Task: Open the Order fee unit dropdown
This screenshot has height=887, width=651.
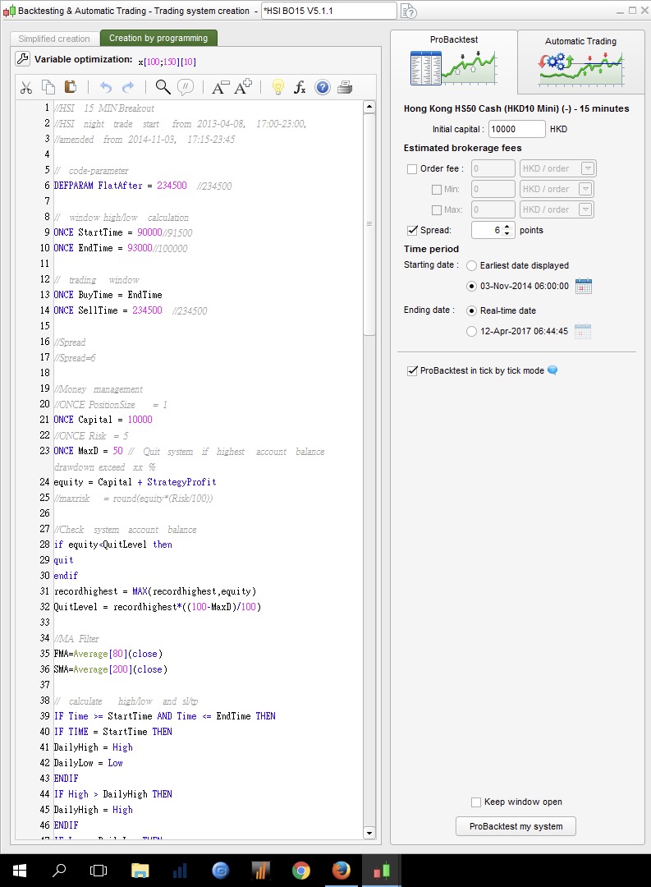Action: point(587,168)
